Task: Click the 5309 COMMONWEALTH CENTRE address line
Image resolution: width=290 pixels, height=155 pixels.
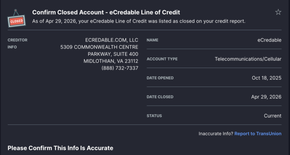Action: click(x=99, y=47)
